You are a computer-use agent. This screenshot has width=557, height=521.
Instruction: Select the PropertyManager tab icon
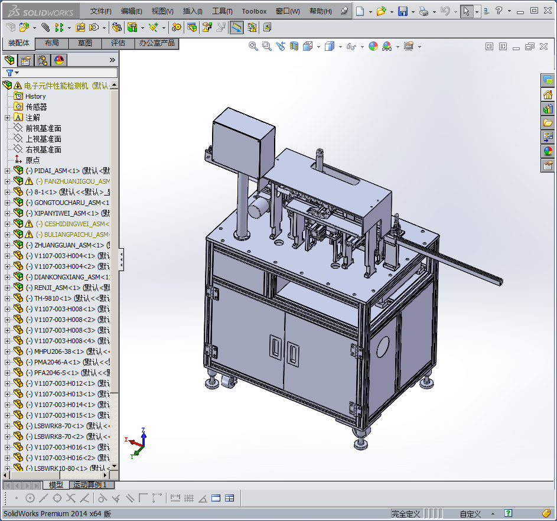(26, 60)
